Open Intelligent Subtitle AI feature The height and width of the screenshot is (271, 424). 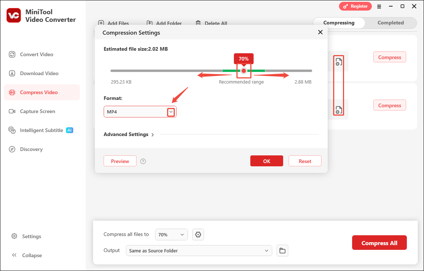click(x=41, y=130)
